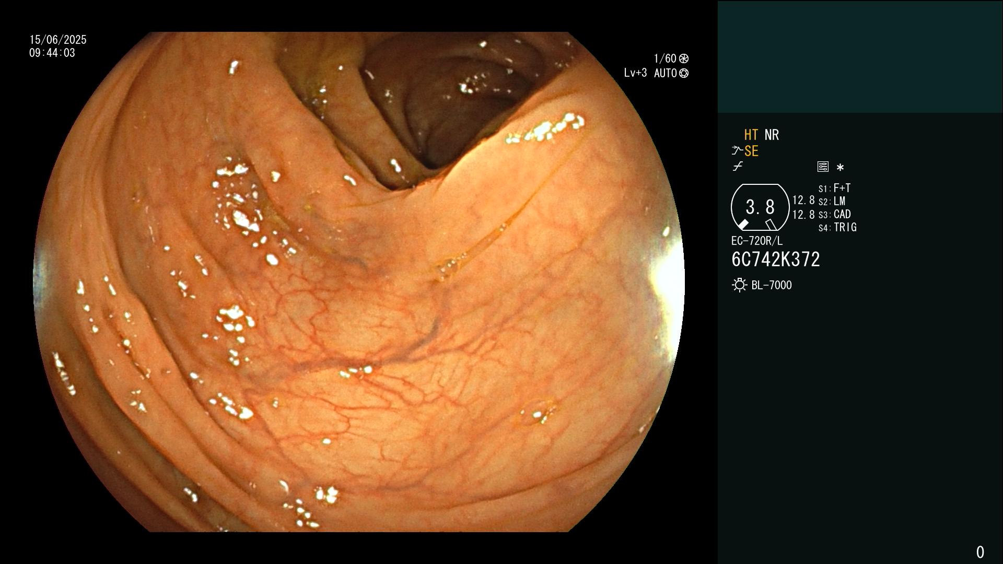Image resolution: width=1003 pixels, height=564 pixels.
Task: Click the serial number 6C742K372
Action: (776, 259)
